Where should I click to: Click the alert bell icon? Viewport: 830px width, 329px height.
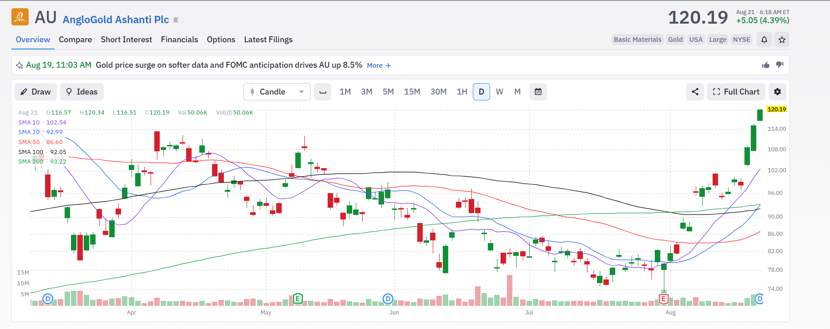coord(764,40)
